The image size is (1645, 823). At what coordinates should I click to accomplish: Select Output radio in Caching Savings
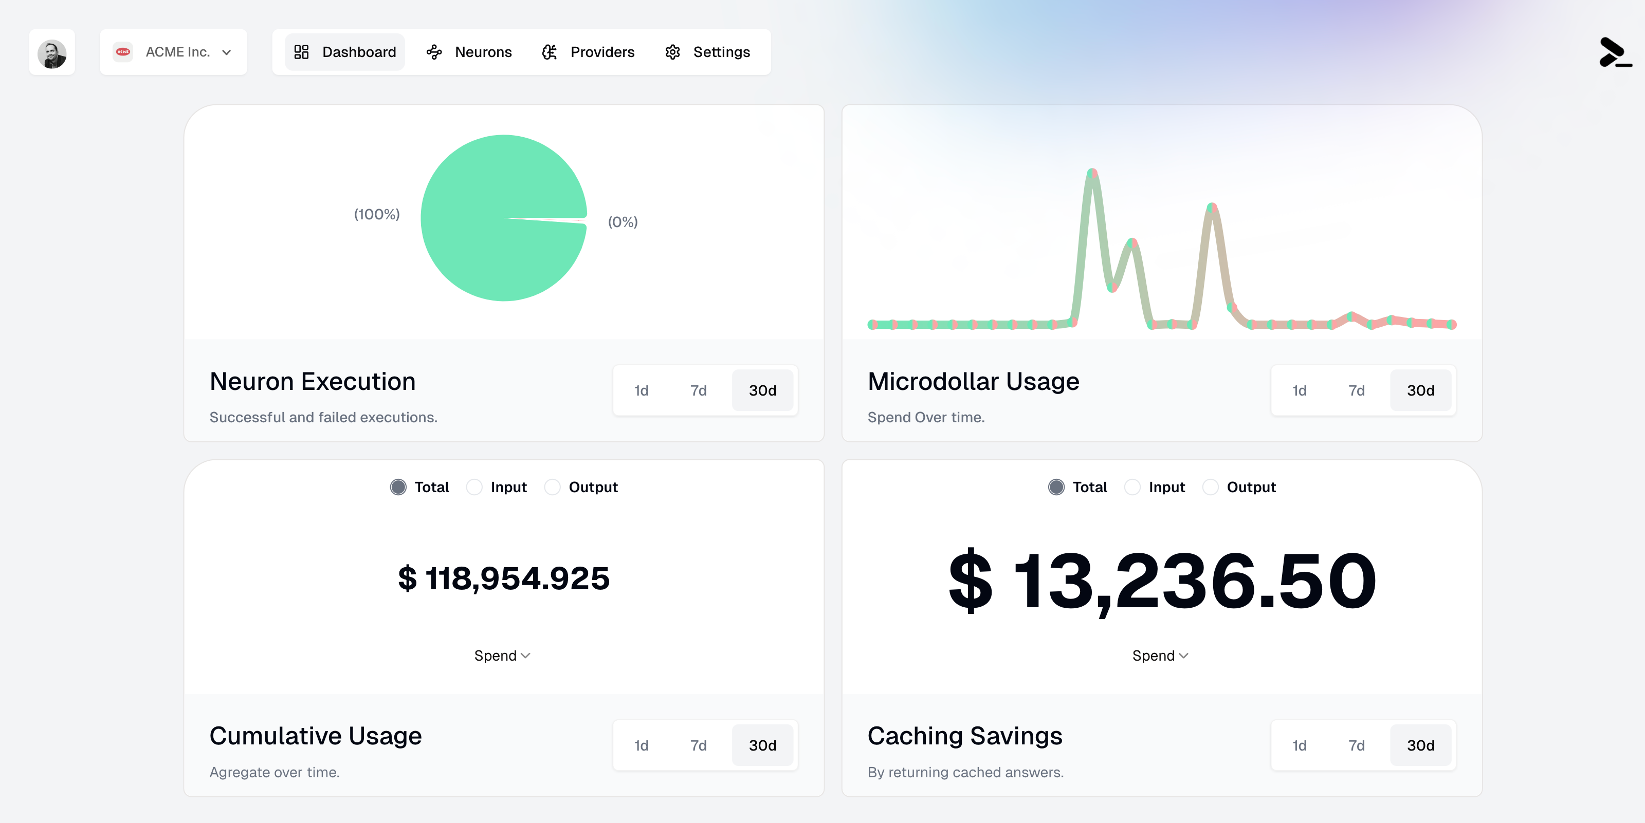pos(1210,488)
